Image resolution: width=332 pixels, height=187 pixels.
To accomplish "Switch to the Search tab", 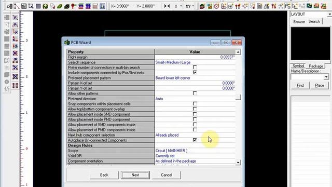I will [x=314, y=21].
